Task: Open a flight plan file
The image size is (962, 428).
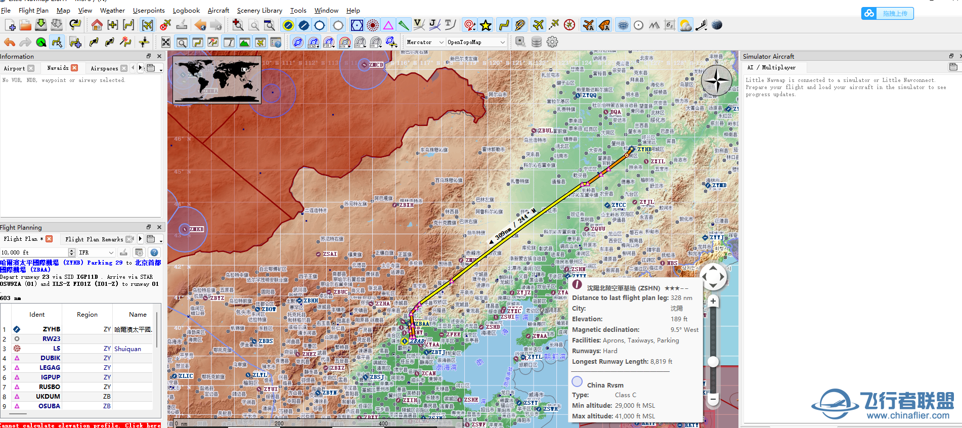Action: point(25,25)
